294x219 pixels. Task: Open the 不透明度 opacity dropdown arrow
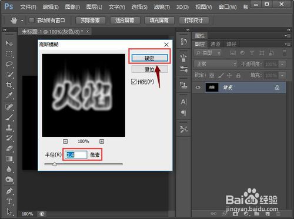[282, 64]
